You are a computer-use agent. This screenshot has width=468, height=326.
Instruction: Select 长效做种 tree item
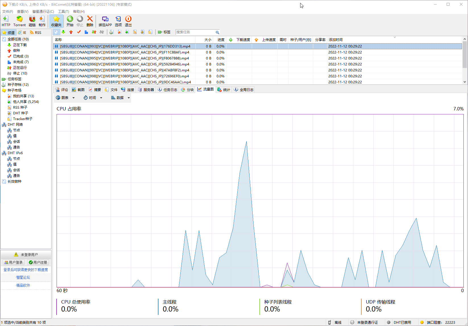[x=14, y=181]
